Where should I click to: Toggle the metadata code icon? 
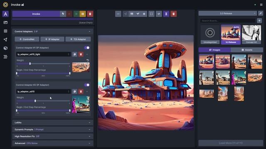tap(159, 14)
